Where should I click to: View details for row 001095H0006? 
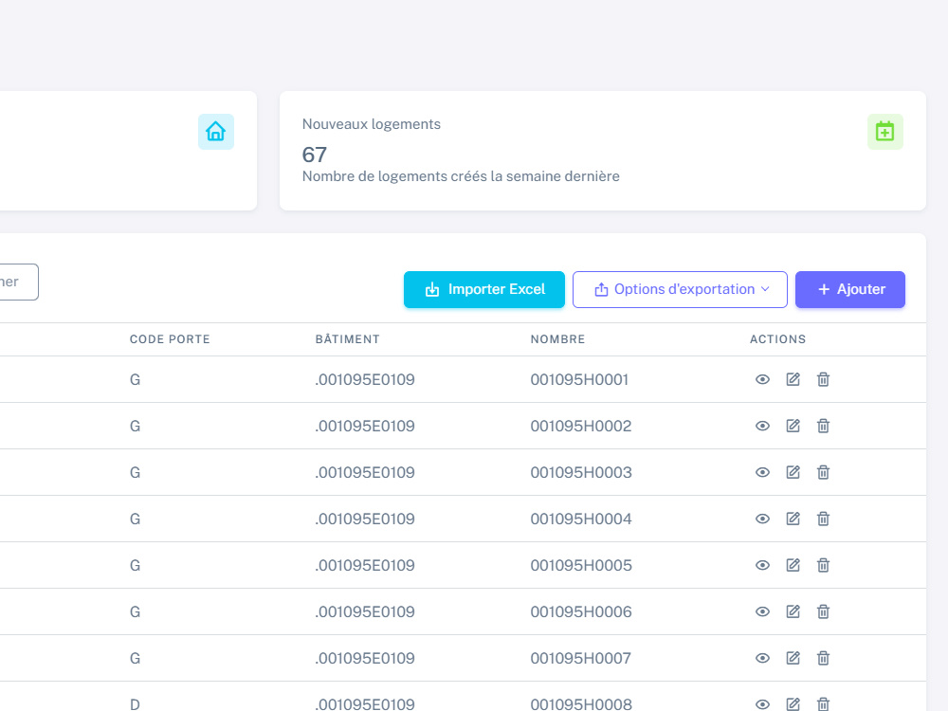(762, 611)
